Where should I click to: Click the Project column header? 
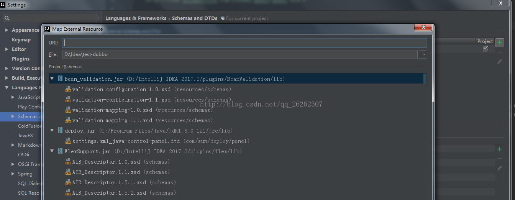[485, 41]
